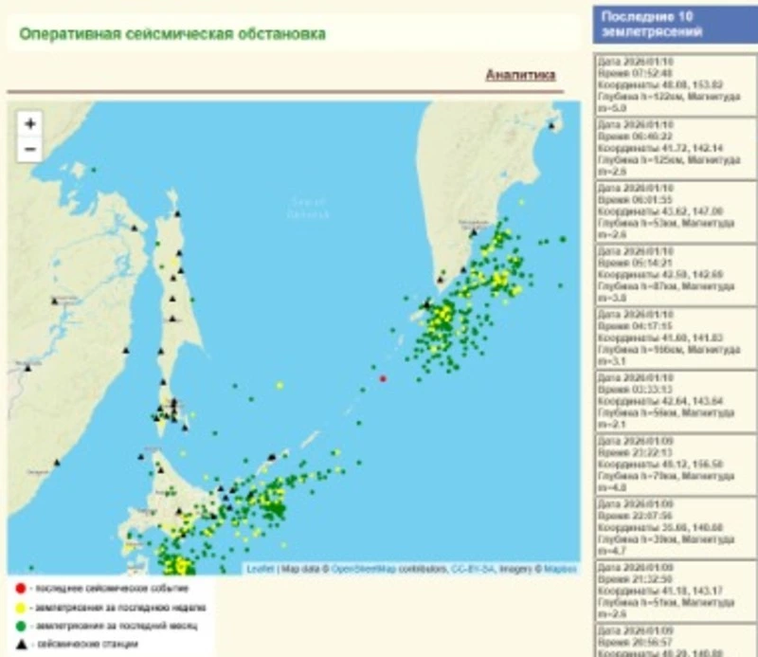Open the Аналитика link
This screenshot has height=657, width=758.
click(520, 75)
